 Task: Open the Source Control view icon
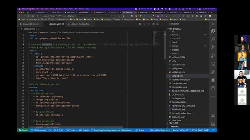pos(213,47)
